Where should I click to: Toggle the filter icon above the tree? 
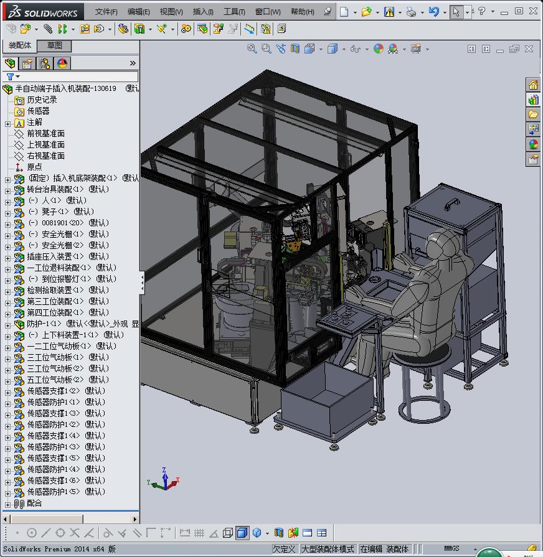pyautogui.click(x=11, y=77)
